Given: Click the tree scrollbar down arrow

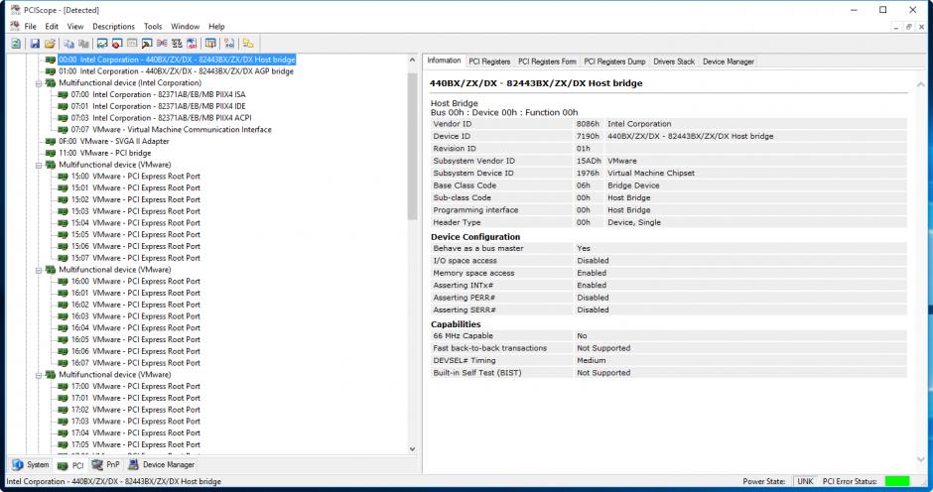Looking at the screenshot, I should [412, 449].
